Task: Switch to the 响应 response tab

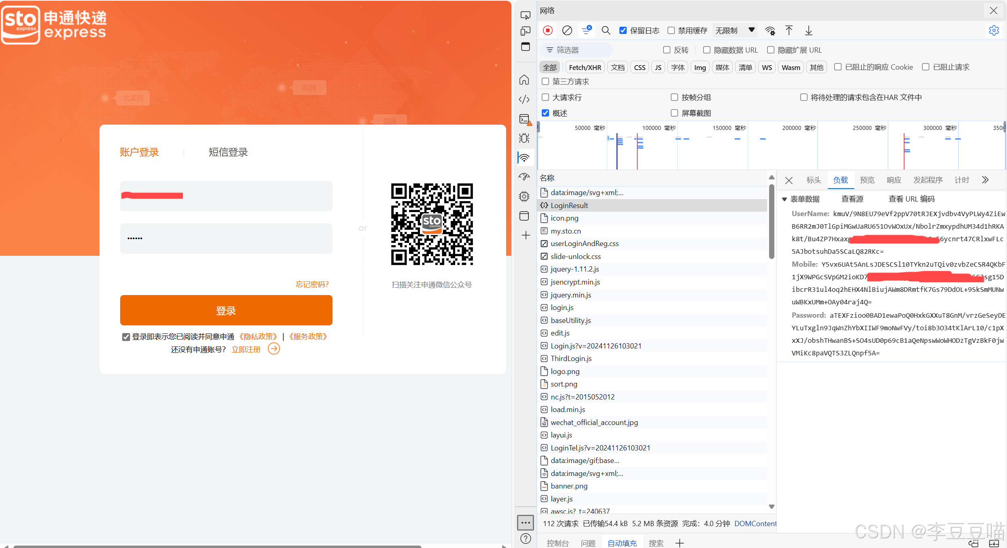Action: click(x=894, y=180)
